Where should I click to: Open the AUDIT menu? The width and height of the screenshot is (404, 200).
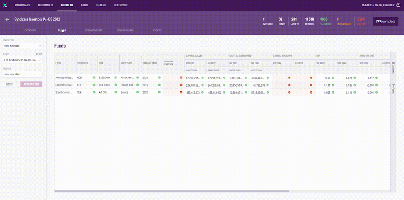[x=84, y=5]
